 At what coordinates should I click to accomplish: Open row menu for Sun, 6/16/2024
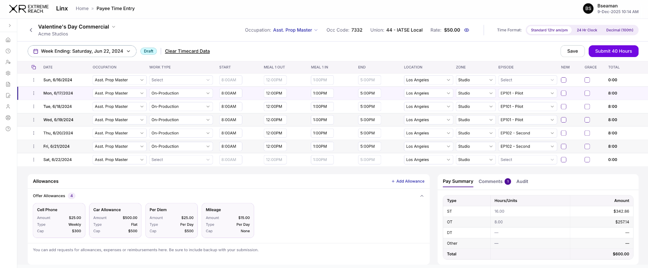tap(34, 80)
